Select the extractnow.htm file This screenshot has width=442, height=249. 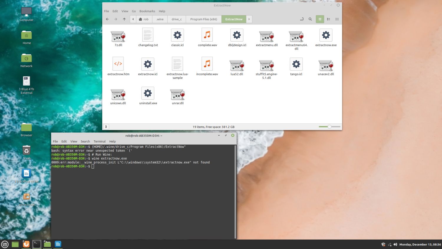118,64
